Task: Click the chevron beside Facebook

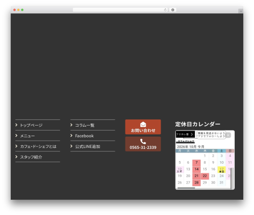Action: [x=72, y=136]
